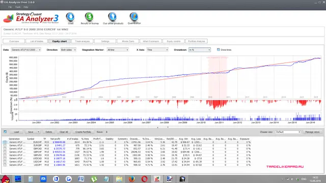Expand the Stagnation Marker dropdown
The height and width of the screenshot is (183, 326).
[118, 50]
